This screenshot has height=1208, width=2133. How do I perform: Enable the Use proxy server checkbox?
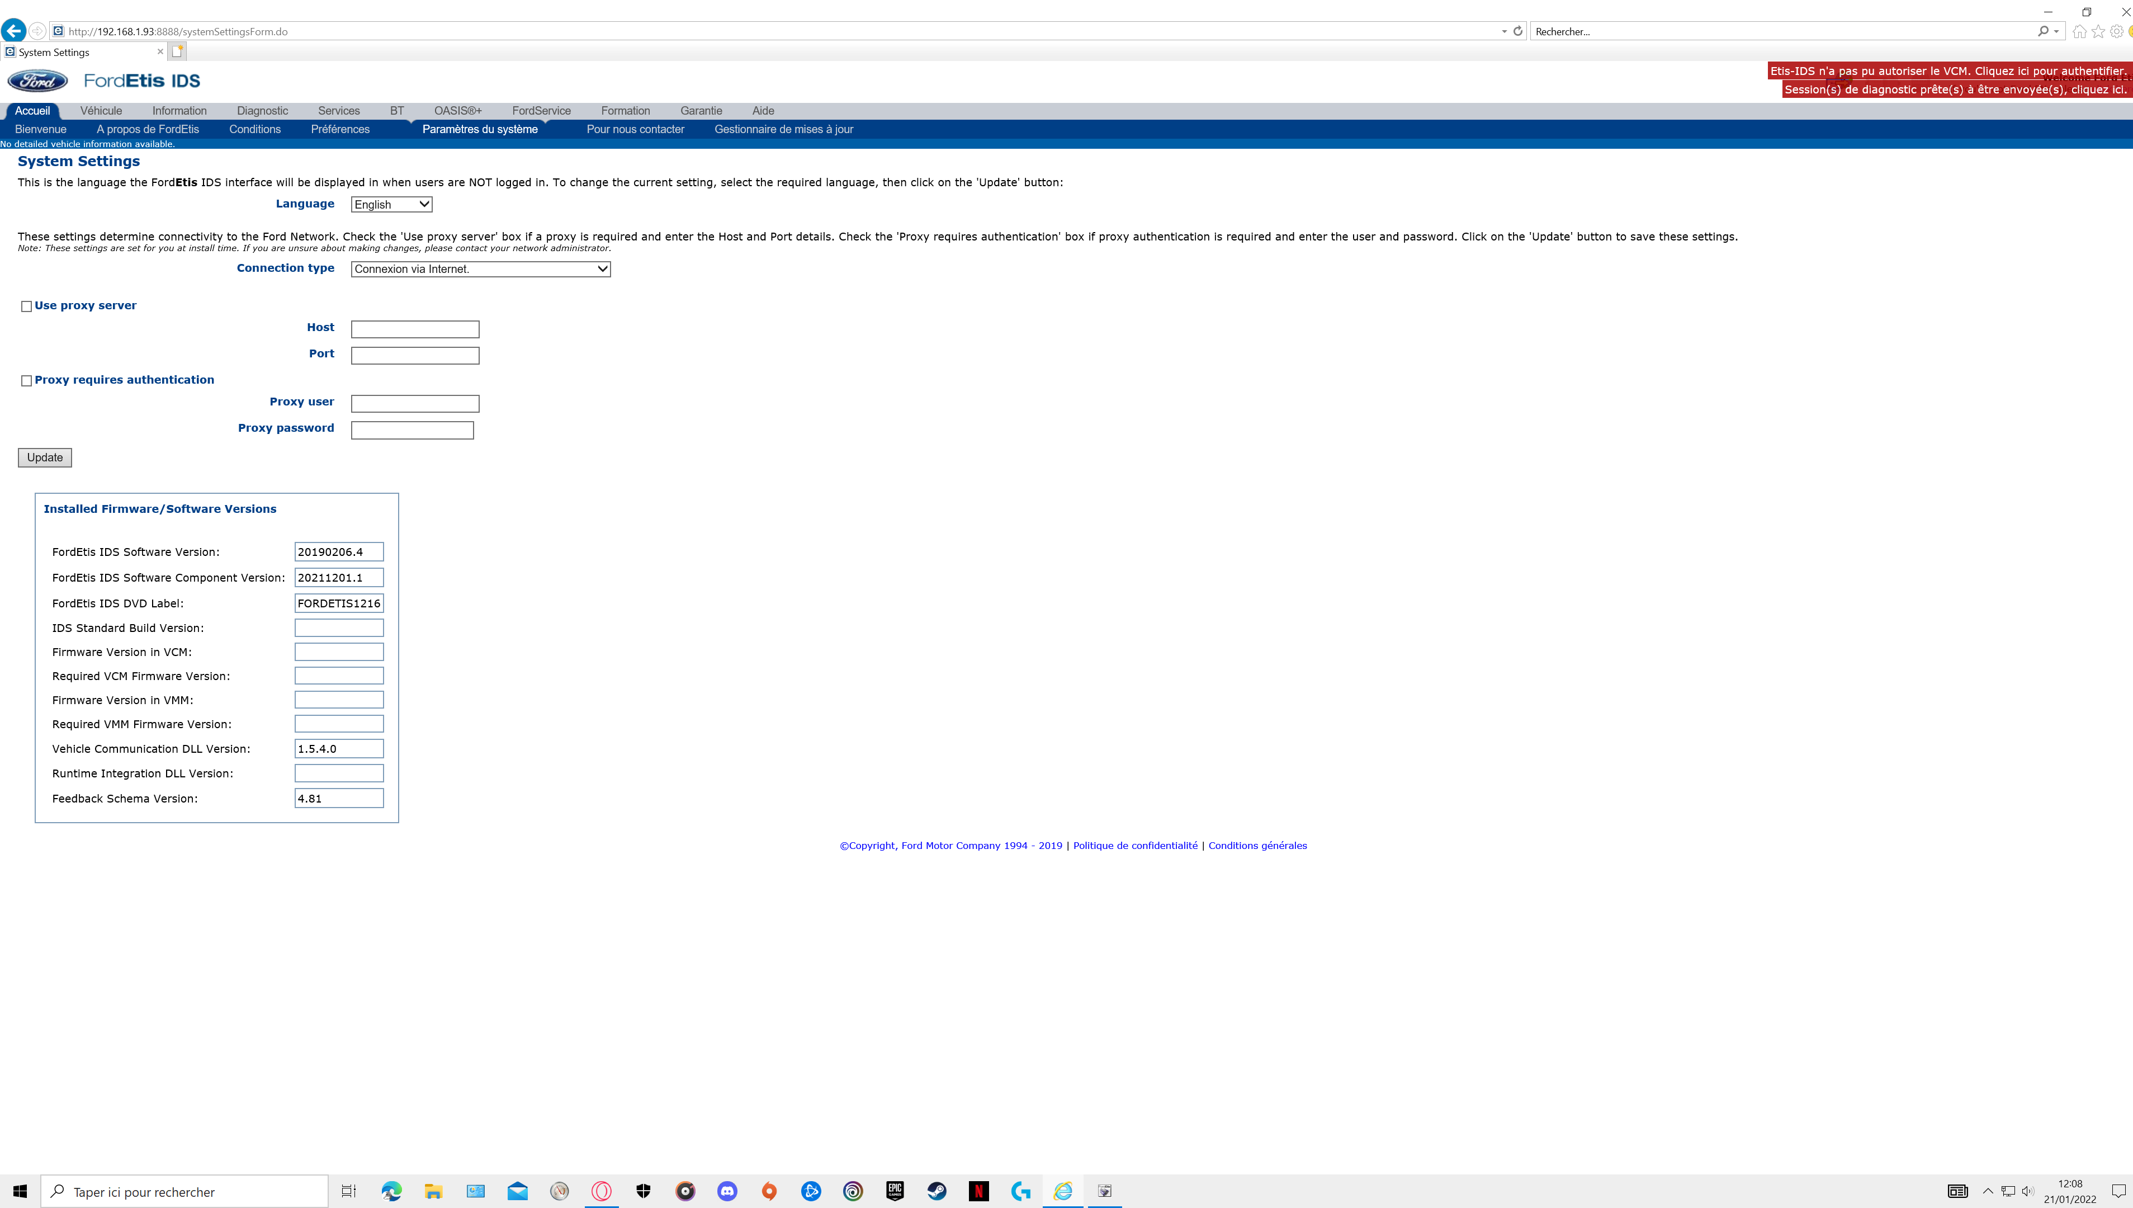click(x=26, y=306)
